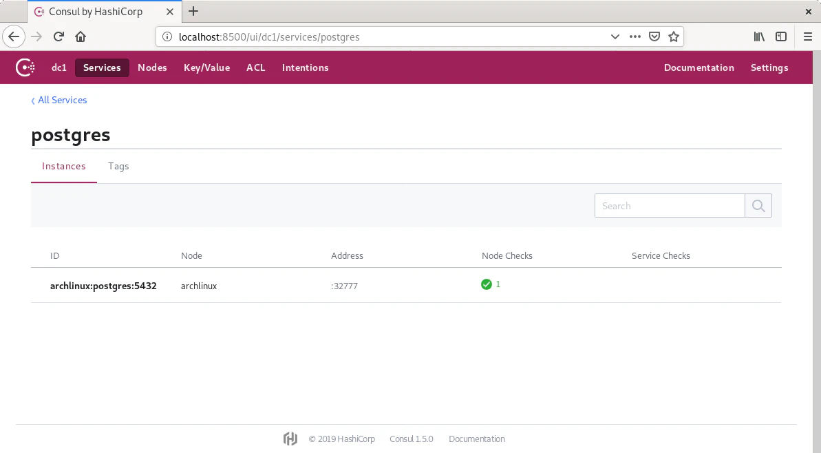Switch to the Tags tab

tap(118, 166)
